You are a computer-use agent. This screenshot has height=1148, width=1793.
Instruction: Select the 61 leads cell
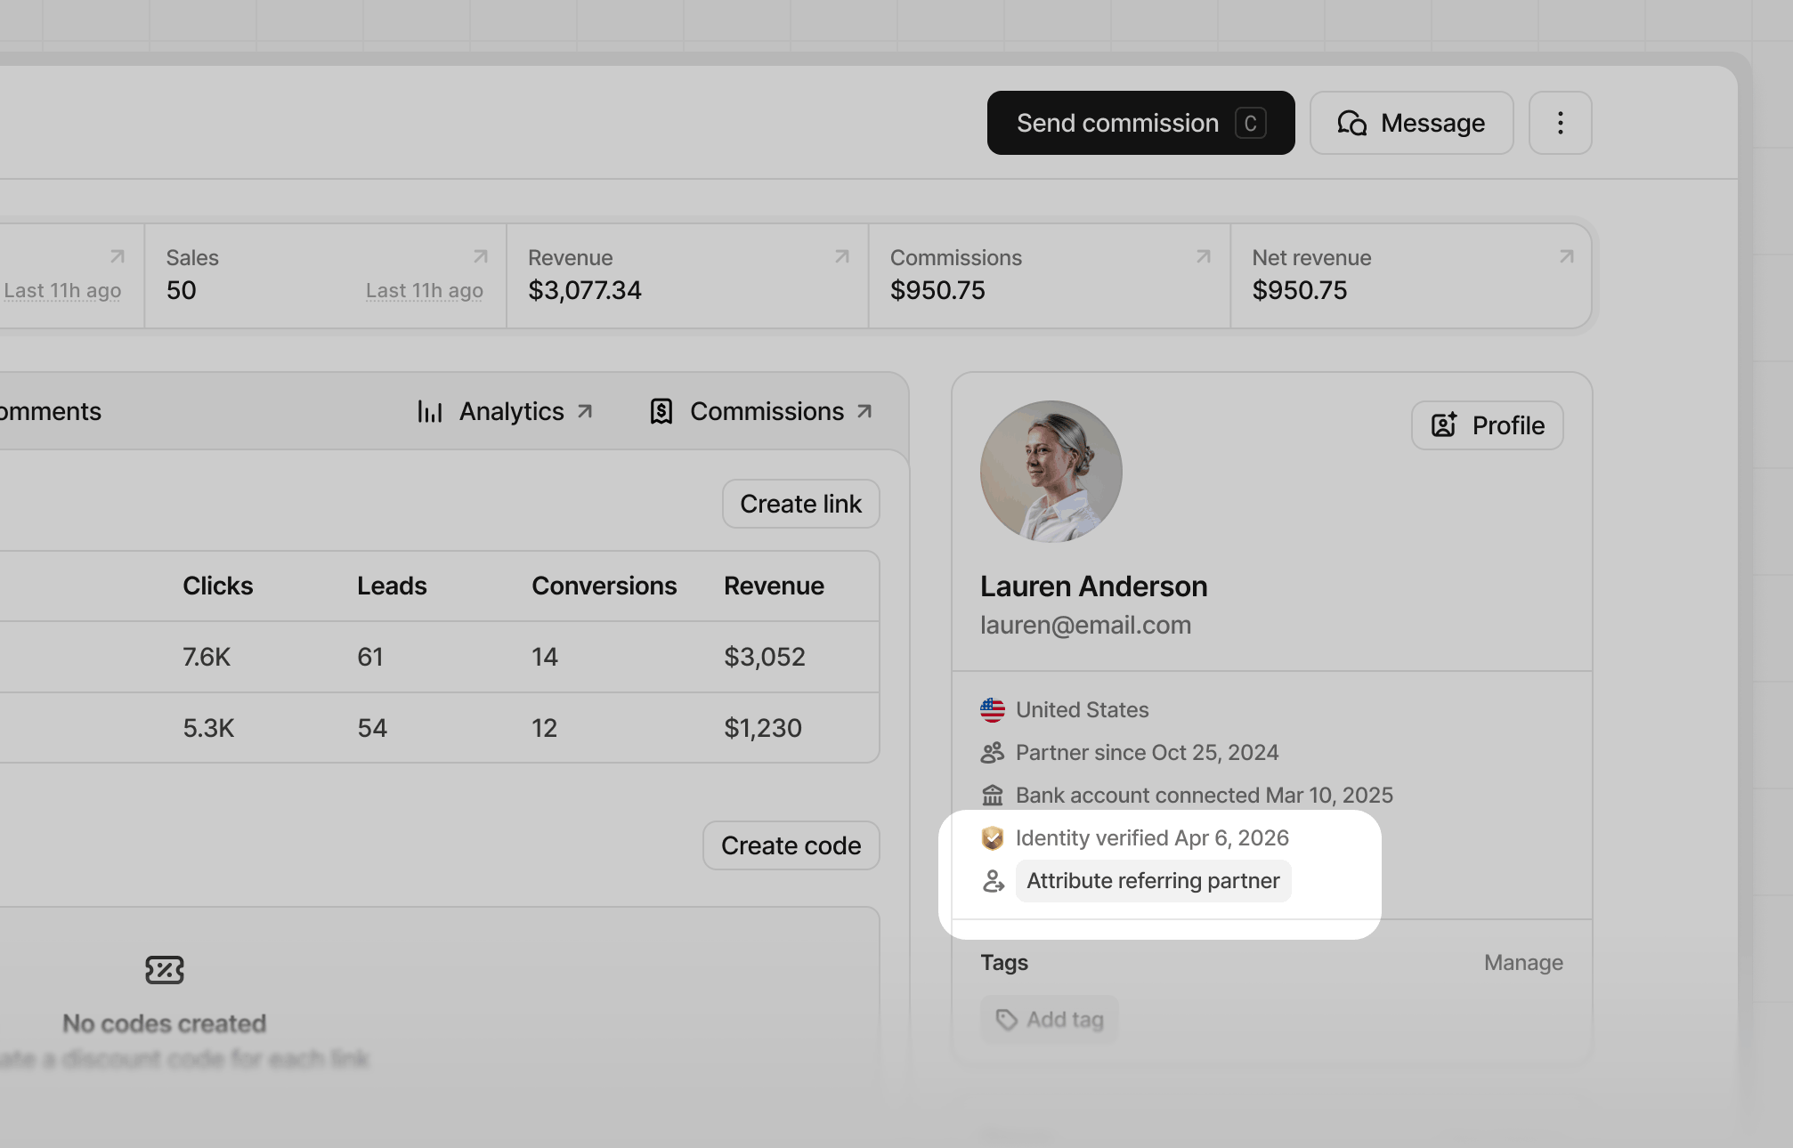[x=370, y=657]
